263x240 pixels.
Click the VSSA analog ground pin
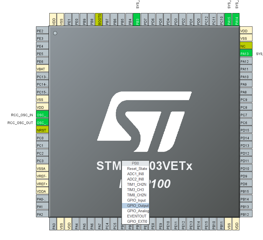pyautogui.click(x=42, y=168)
